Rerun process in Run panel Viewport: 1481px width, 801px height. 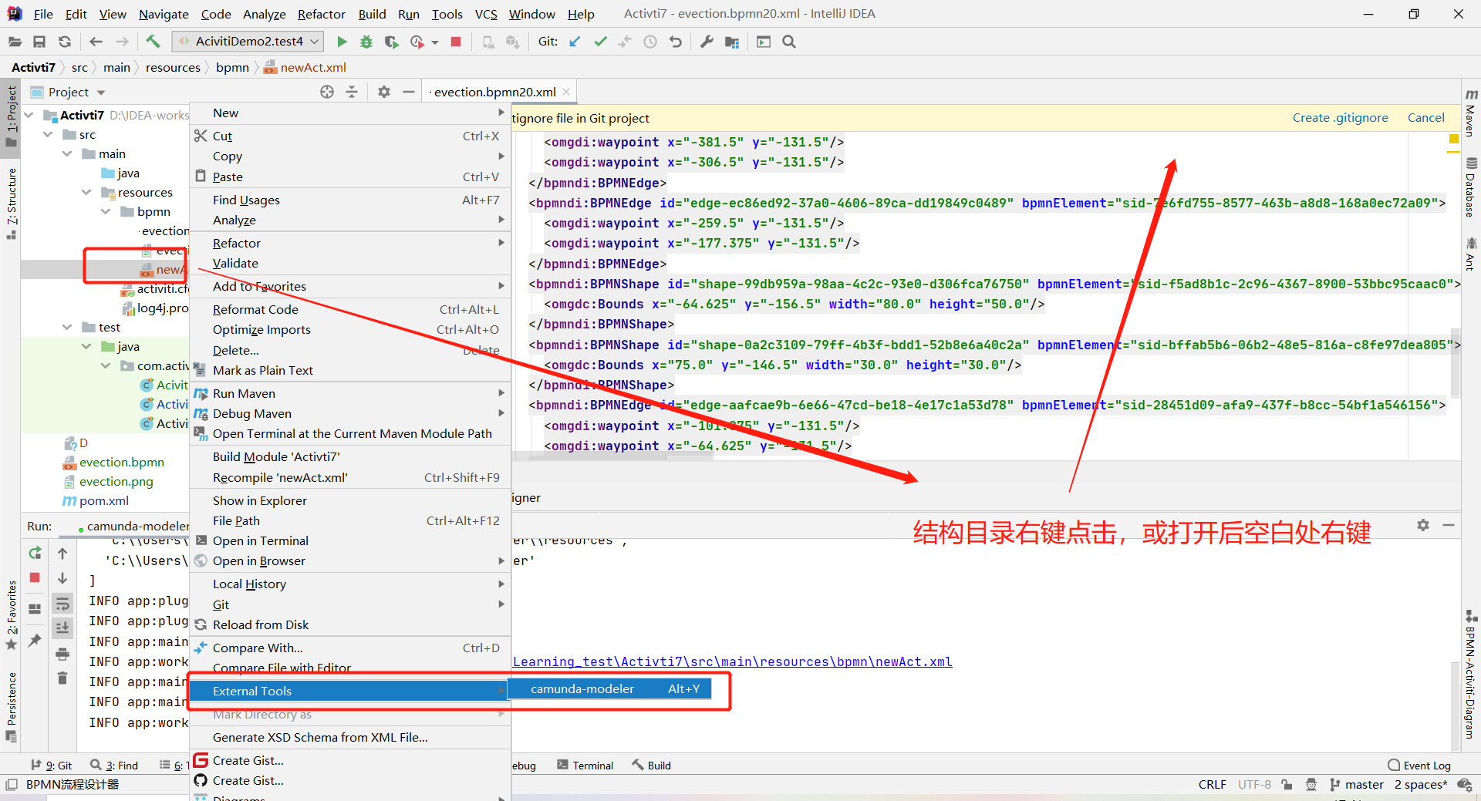pos(35,553)
